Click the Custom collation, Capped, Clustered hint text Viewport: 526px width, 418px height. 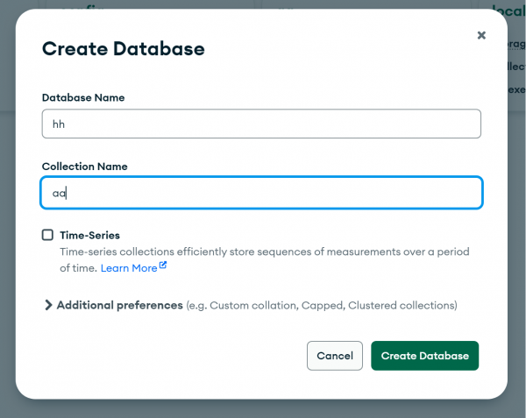[x=322, y=306]
